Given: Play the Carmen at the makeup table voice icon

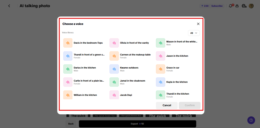Looking at the screenshot, I should tap(114, 56).
